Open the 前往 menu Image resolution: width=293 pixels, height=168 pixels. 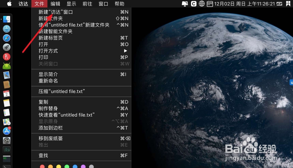click(87, 4)
